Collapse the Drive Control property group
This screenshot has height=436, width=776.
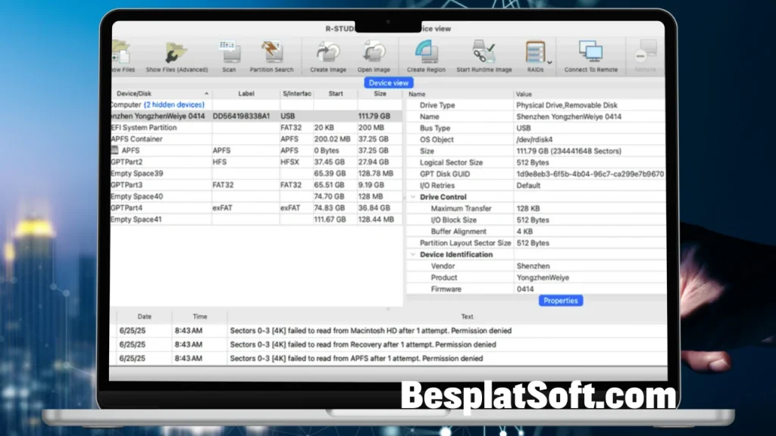point(414,197)
